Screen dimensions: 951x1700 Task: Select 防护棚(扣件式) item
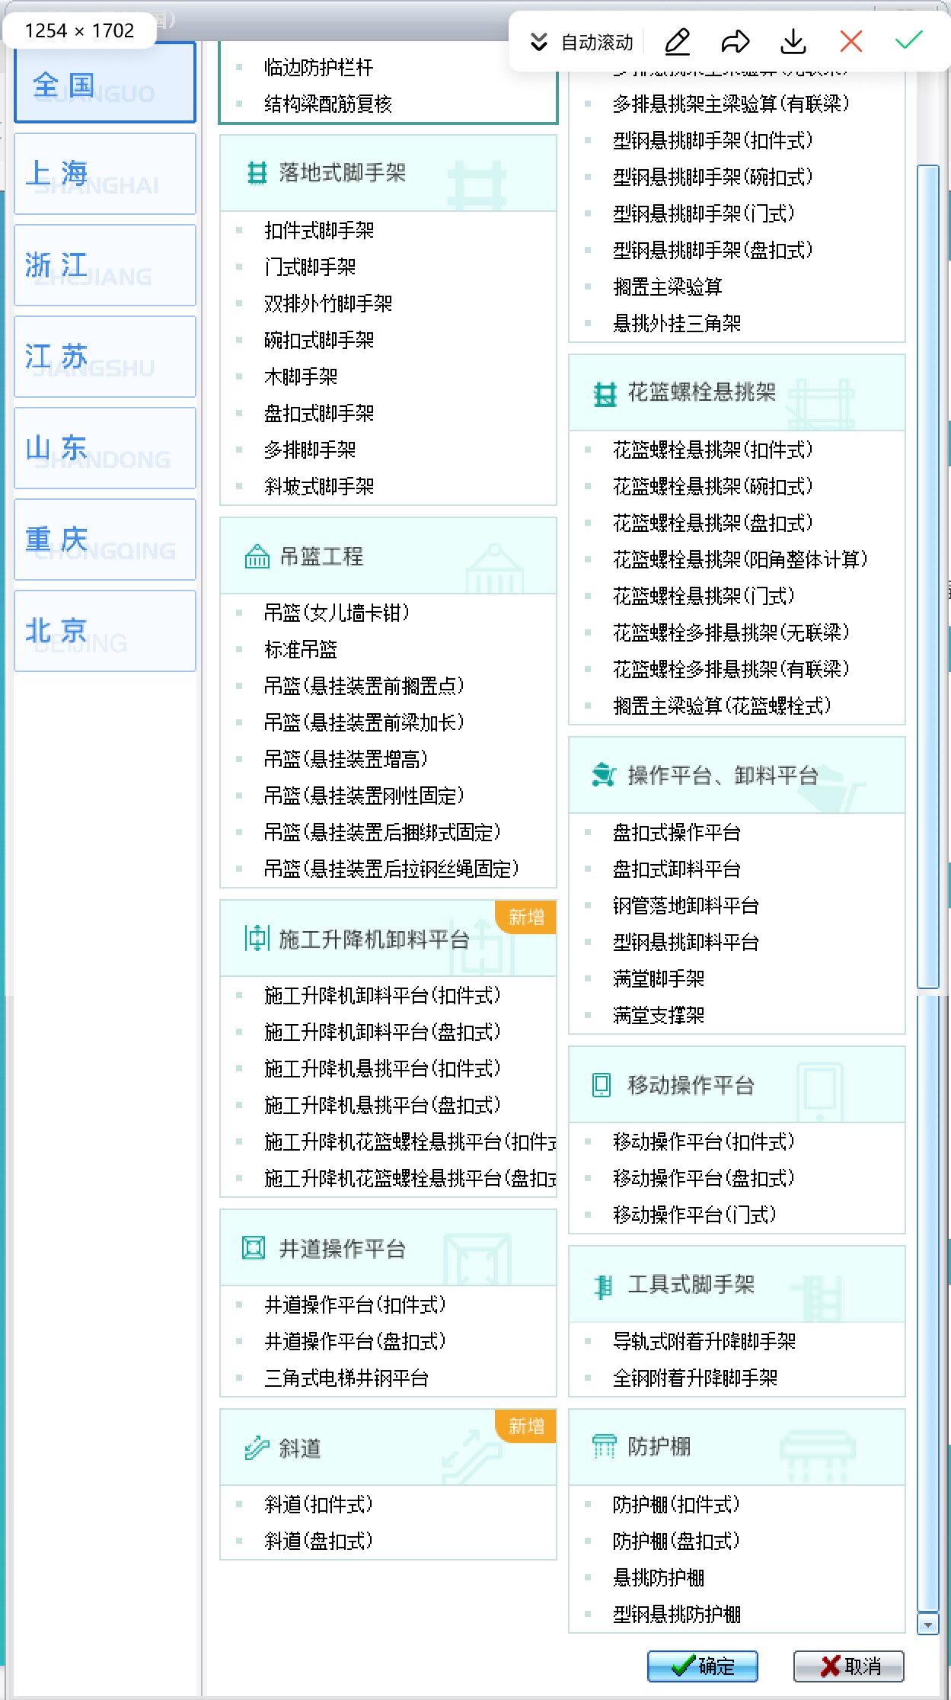click(676, 1505)
